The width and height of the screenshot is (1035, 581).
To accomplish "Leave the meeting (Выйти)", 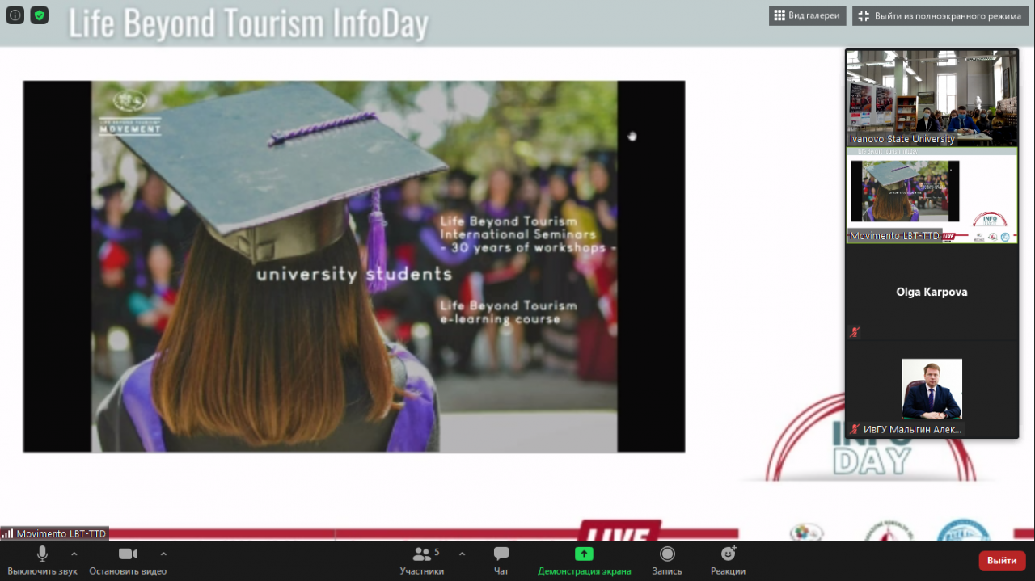I will tap(1002, 560).
